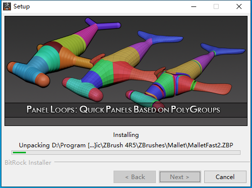The image size is (252, 188).
Task: Click the gray strip below banner caption
Action: 126,122
